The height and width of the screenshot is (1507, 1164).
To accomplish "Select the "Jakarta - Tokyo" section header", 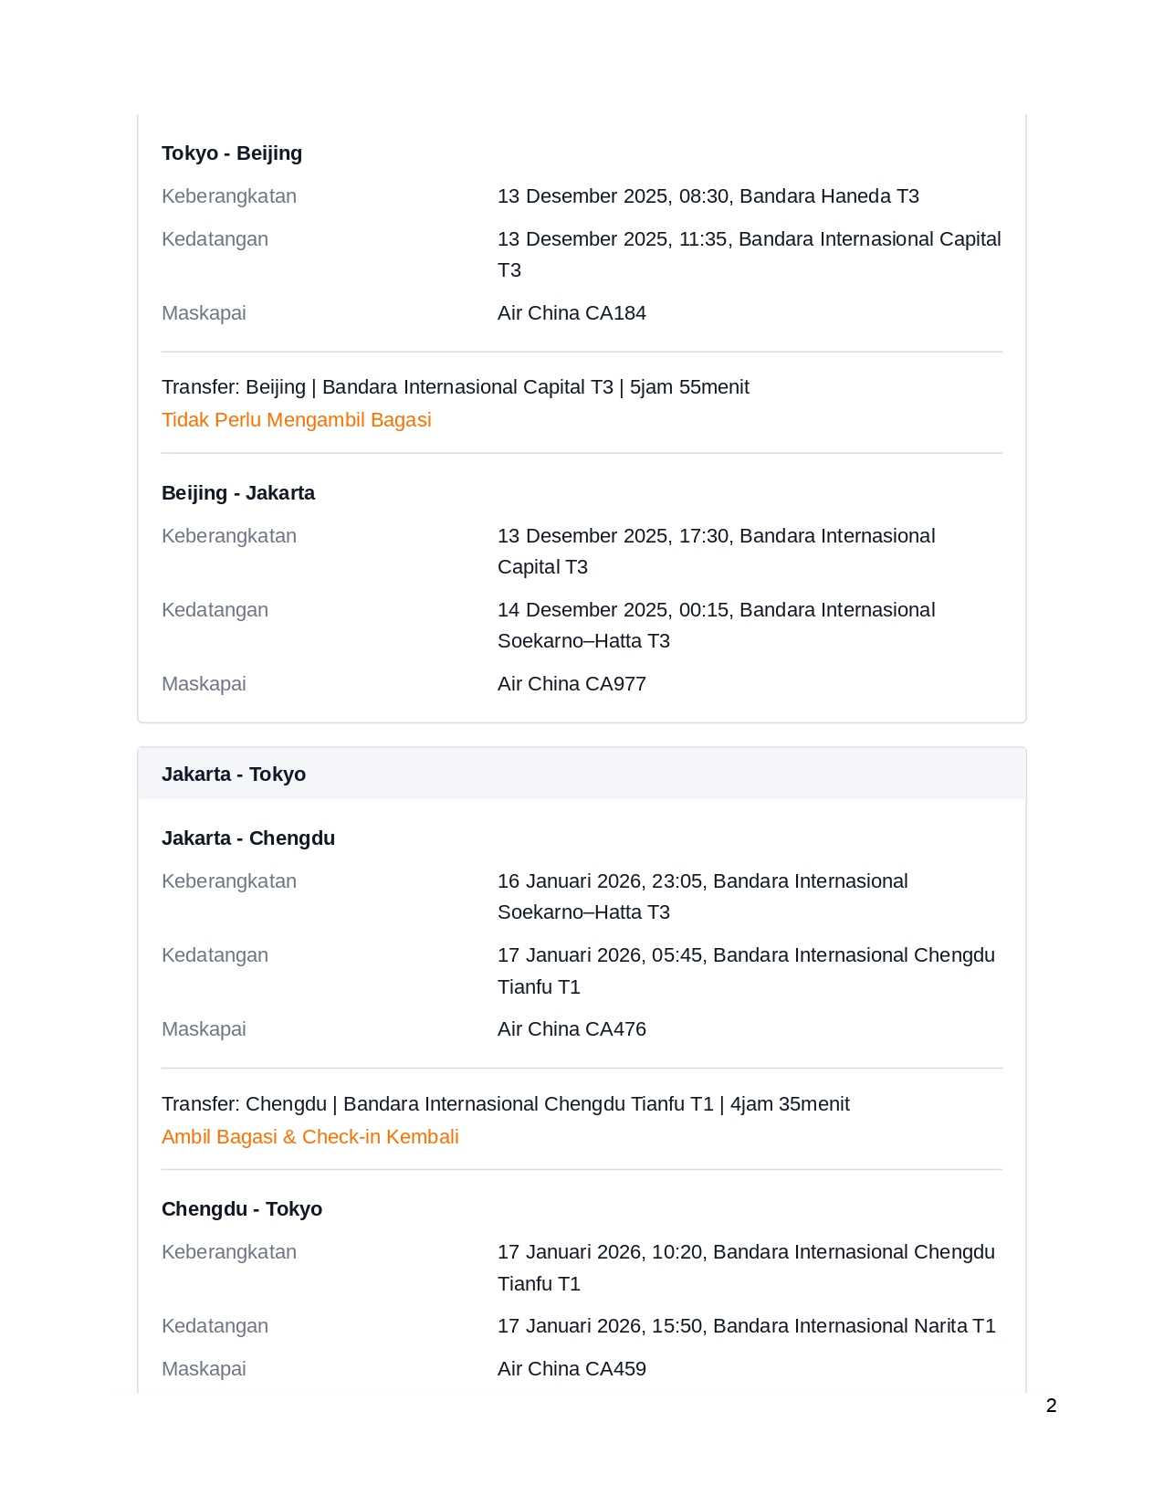I will [234, 775].
